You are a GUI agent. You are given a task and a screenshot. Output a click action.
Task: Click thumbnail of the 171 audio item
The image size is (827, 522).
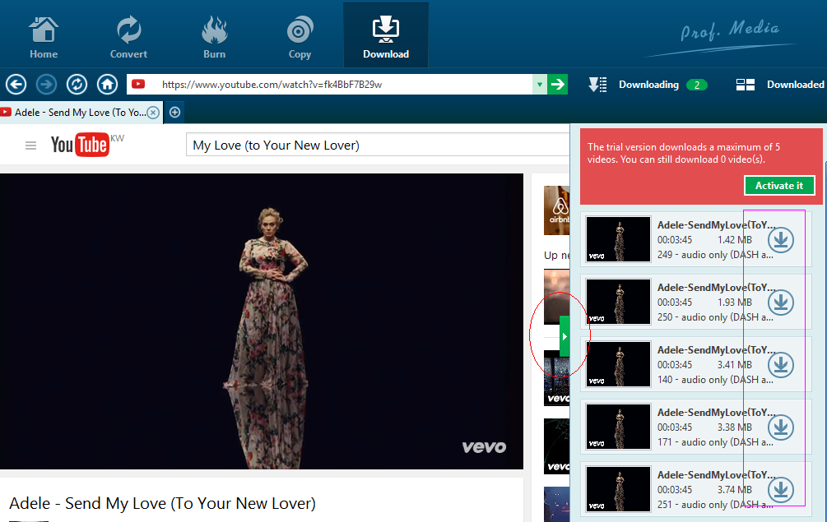point(618,426)
